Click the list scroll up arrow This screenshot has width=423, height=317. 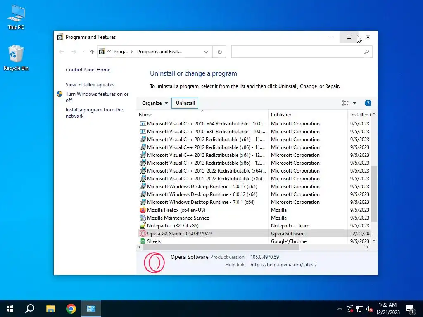pyautogui.click(x=374, y=114)
